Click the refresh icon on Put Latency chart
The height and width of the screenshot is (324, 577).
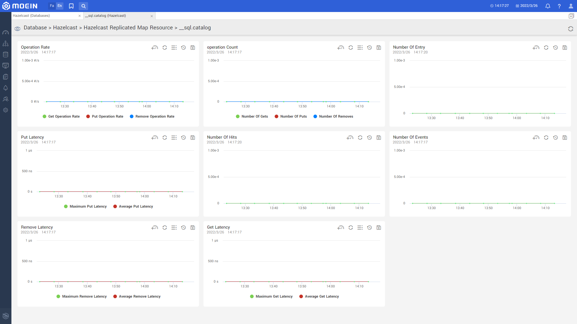[x=165, y=138]
